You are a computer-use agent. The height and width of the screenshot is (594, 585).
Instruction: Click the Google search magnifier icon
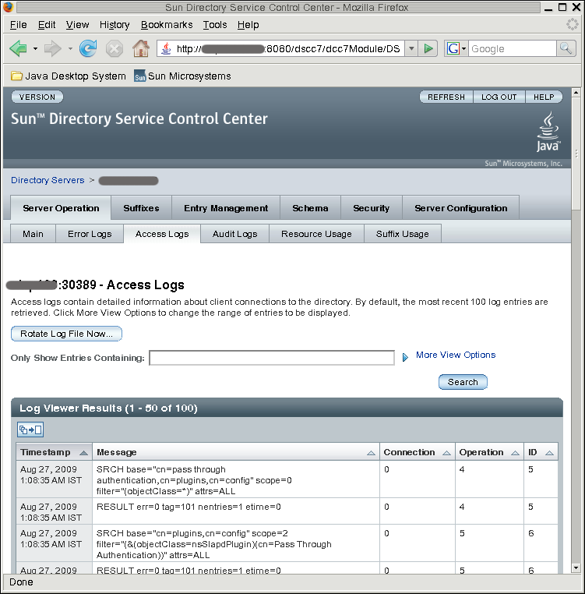[x=566, y=48]
